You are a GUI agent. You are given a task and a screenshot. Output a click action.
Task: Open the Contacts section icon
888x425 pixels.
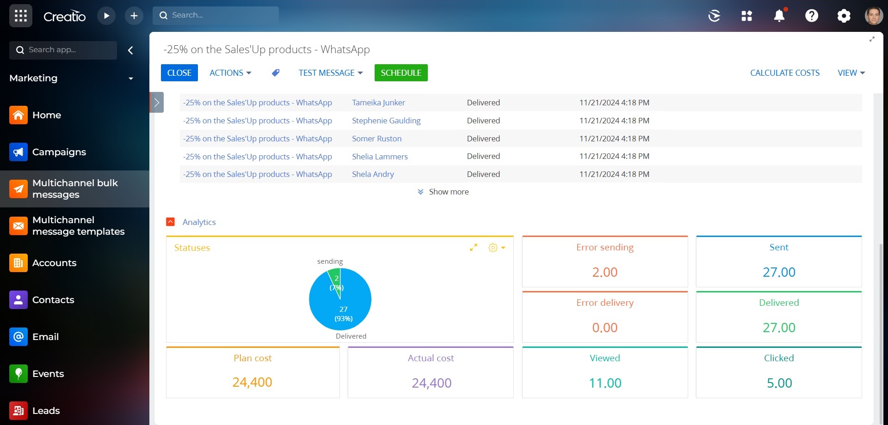pos(18,300)
